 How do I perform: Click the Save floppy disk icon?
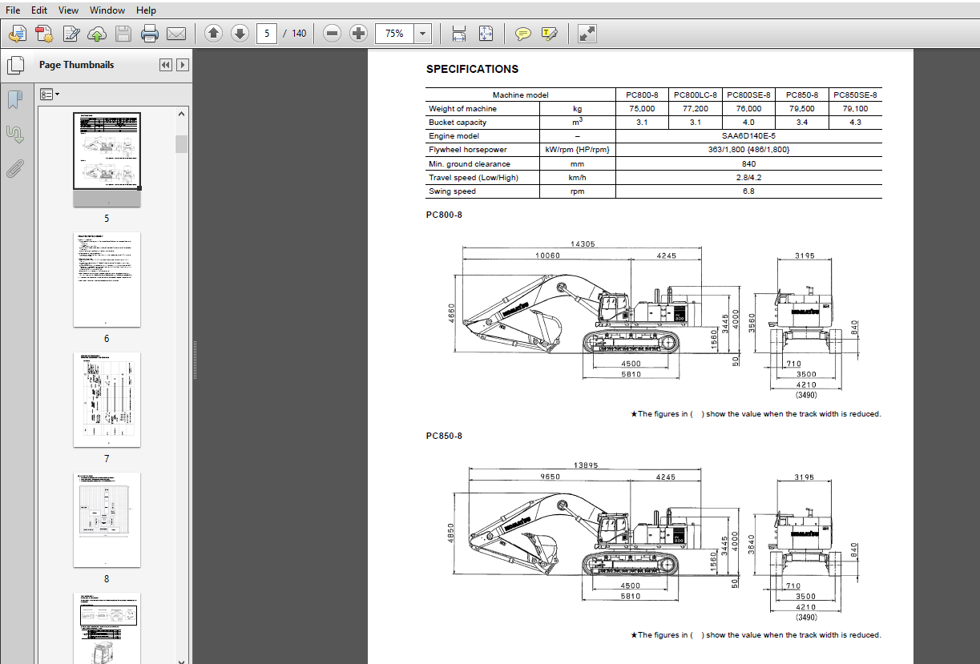coord(123,34)
